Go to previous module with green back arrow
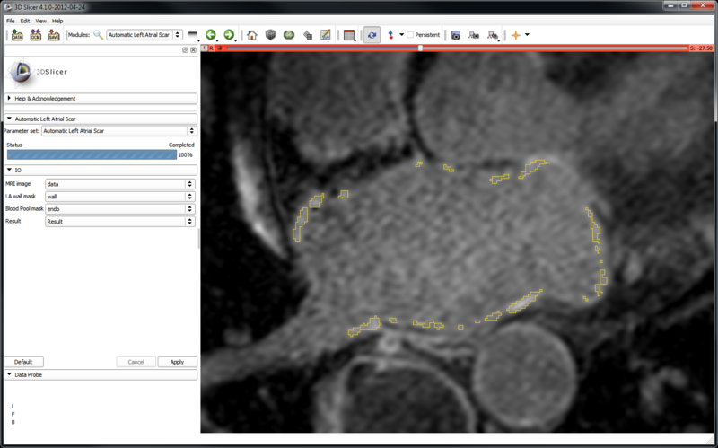Viewport: 718px width, 448px height. (211, 35)
